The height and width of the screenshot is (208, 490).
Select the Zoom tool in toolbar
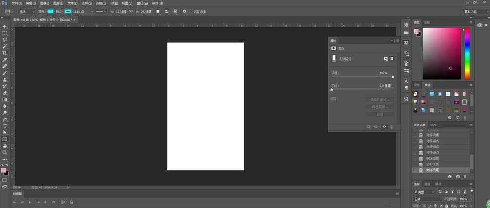(5, 152)
